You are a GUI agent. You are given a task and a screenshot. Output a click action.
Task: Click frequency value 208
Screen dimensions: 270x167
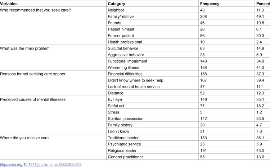pos(203,17)
